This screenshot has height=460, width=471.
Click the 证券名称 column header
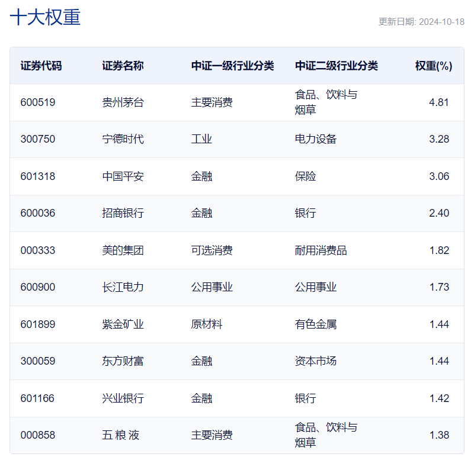tap(123, 66)
